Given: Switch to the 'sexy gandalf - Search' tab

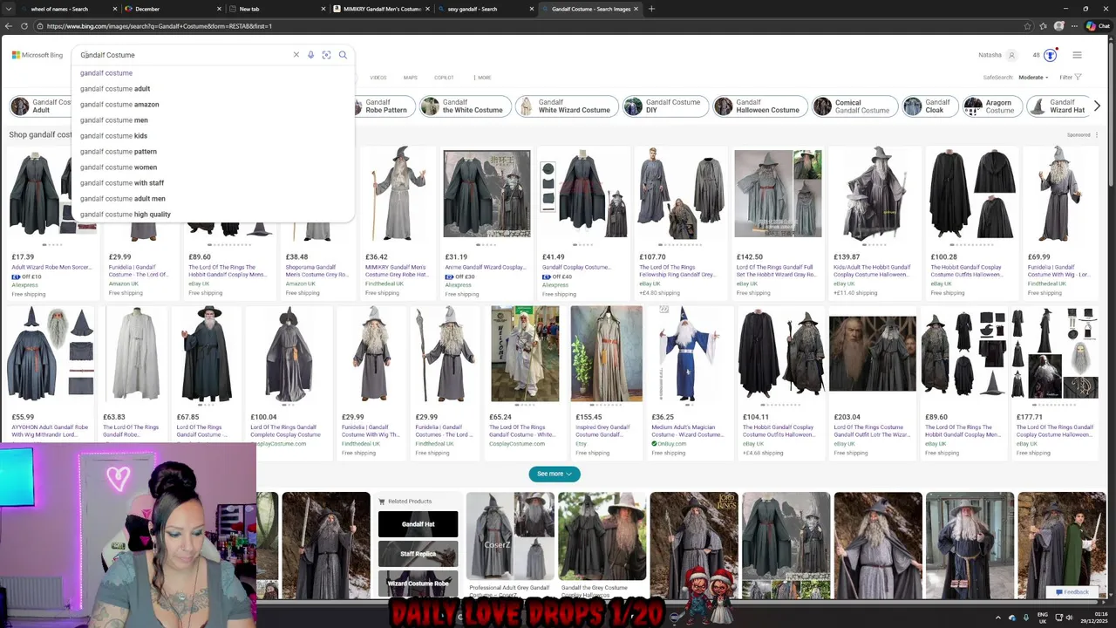Looking at the screenshot, I should [x=484, y=9].
